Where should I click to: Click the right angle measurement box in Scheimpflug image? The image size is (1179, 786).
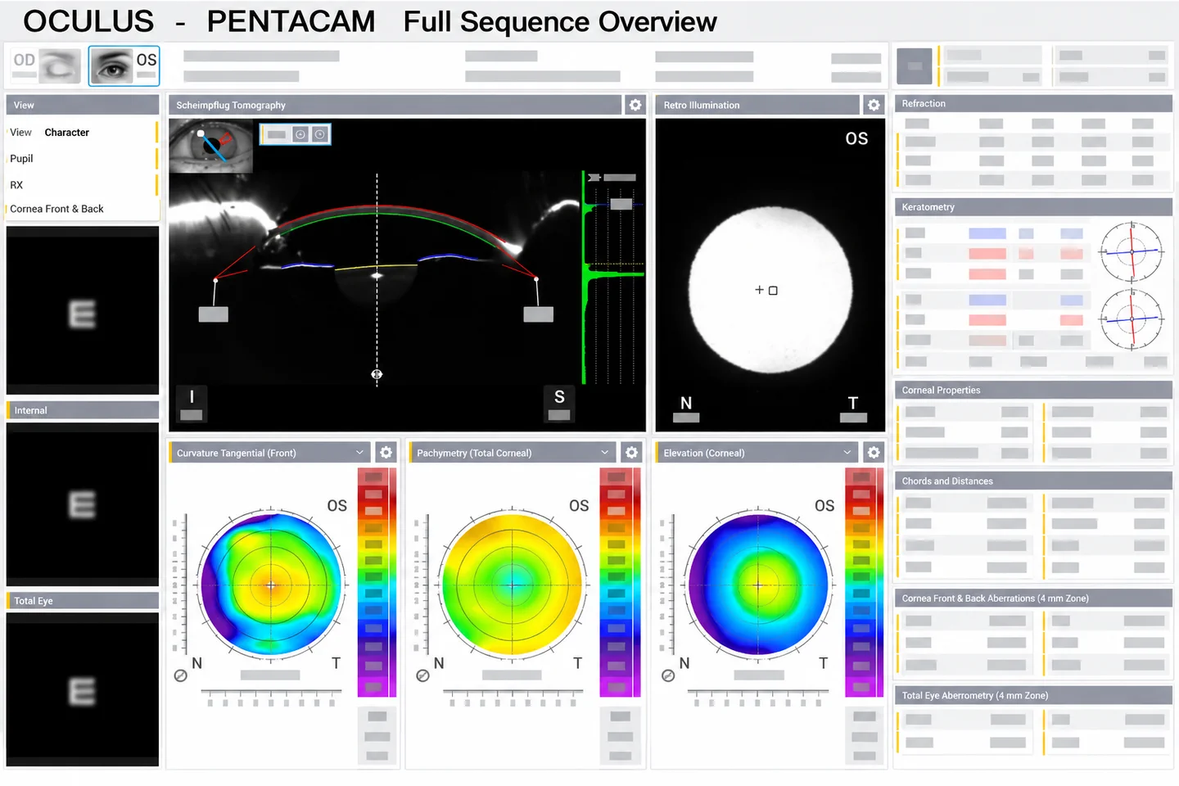click(x=538, y=314)
